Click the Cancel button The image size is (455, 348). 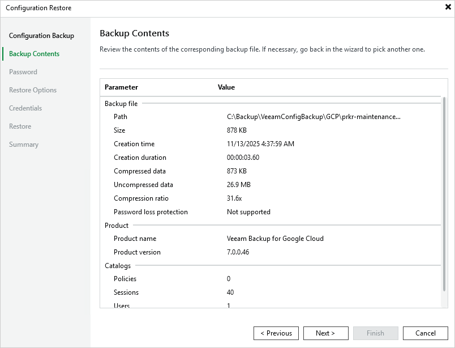click(x=426, y=333)
